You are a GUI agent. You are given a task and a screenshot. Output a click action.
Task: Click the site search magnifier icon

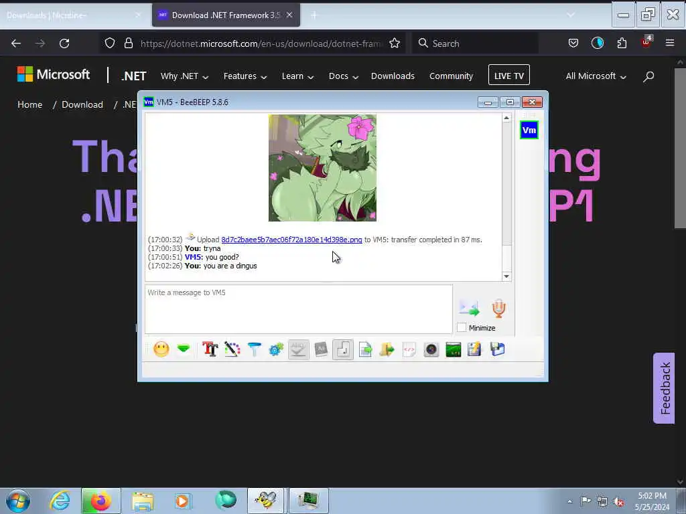[648, 76]
